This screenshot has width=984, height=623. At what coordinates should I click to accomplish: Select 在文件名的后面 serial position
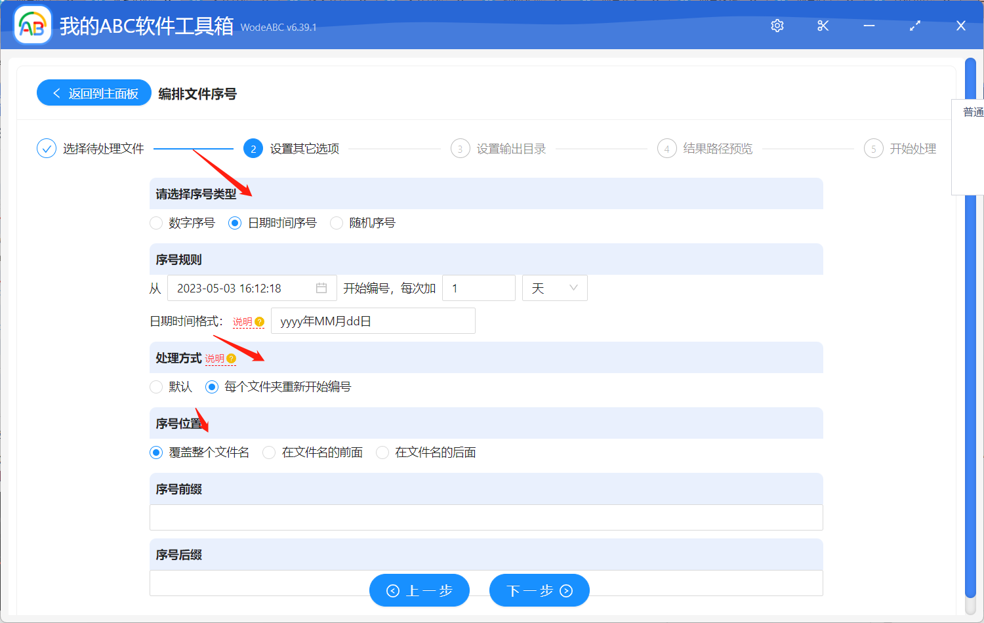pyautogui.click(x=382, y=452)
